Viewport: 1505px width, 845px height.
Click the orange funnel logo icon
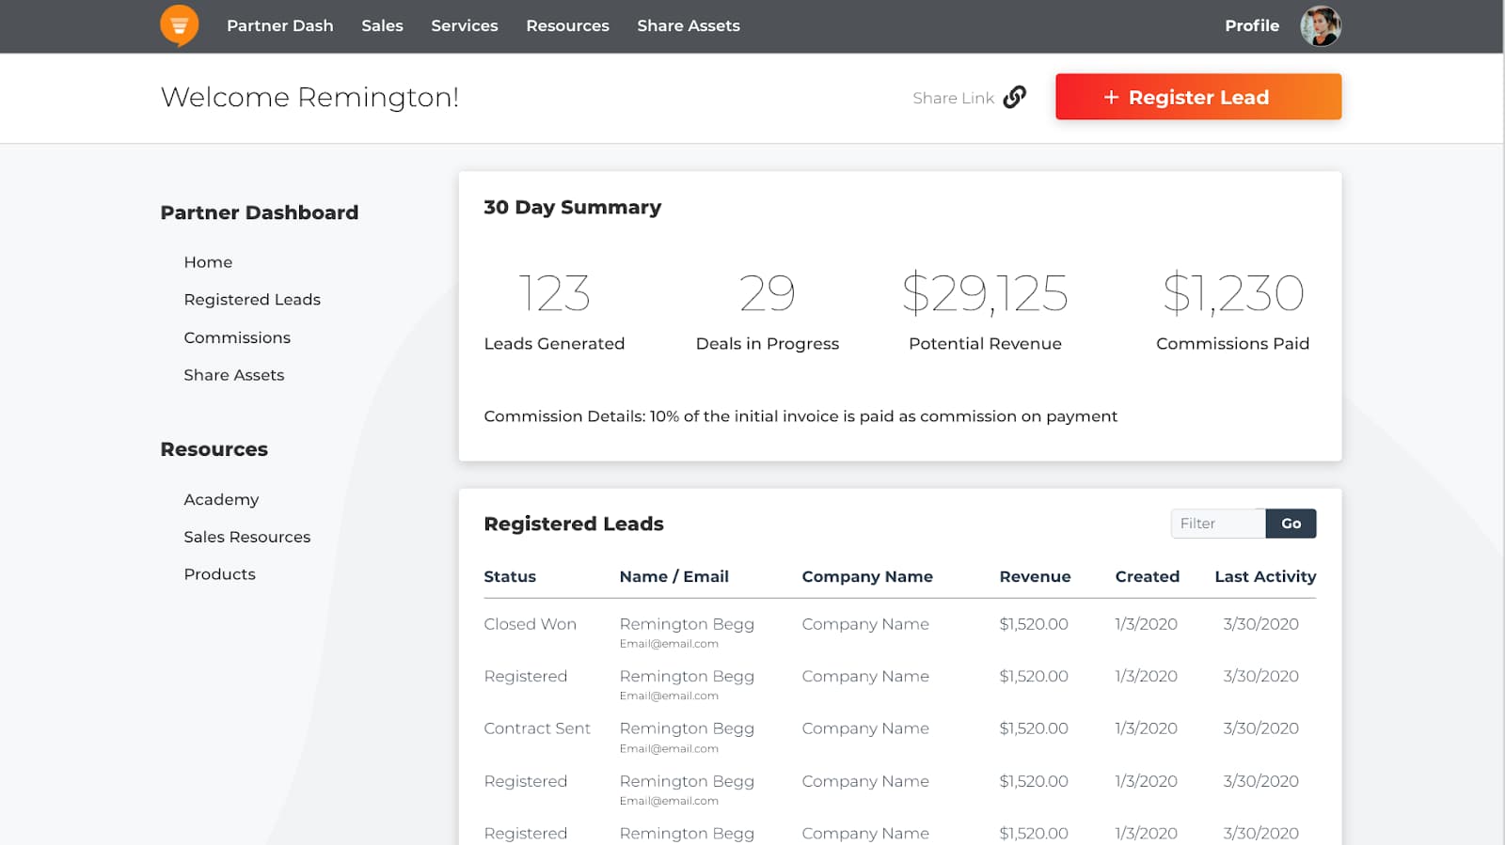[x=179, y=25]
